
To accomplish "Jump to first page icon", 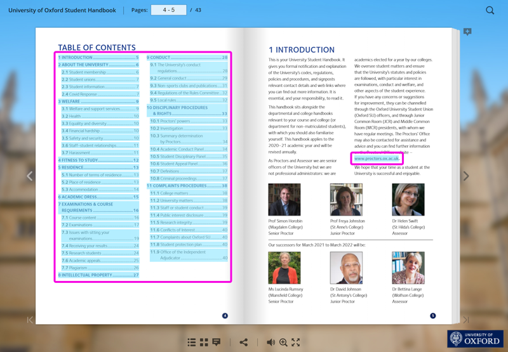I will (x=30, y=320).
